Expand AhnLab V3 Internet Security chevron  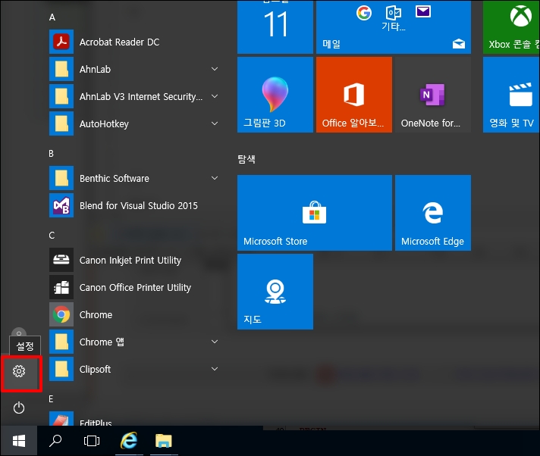click(x=215, y=96)
